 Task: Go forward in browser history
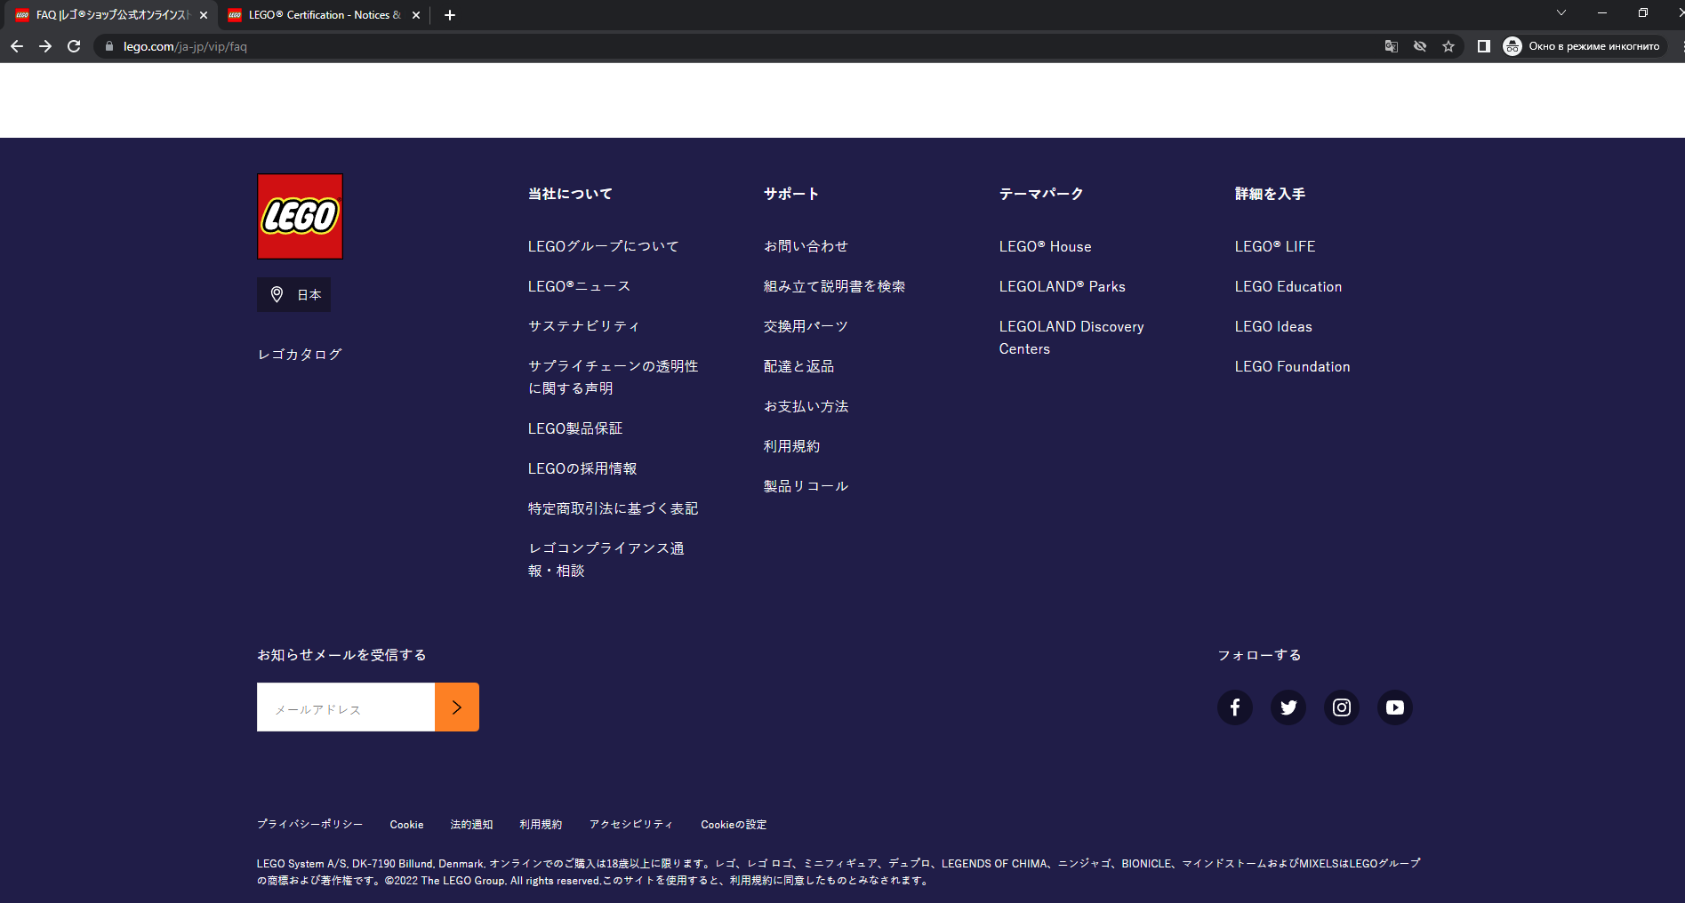45,46
